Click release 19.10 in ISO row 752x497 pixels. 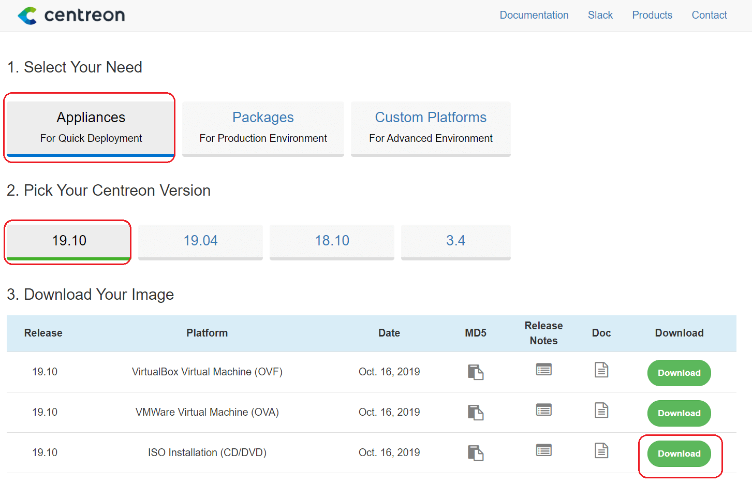[x=45, y=452]
